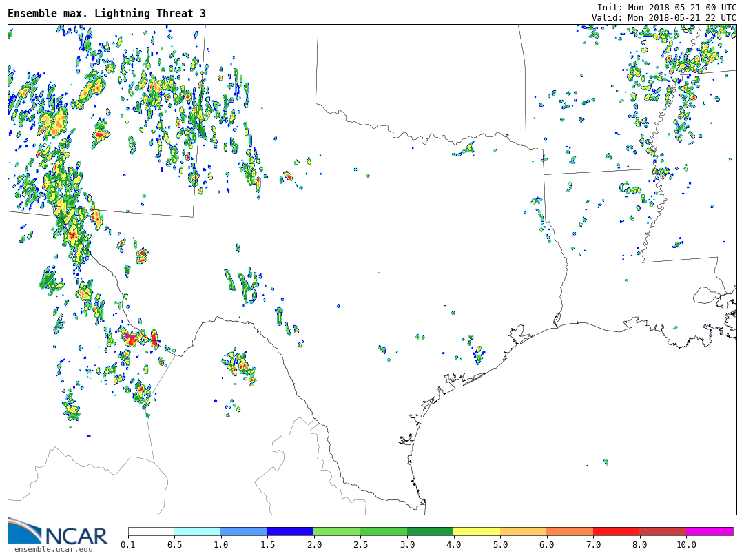
Task: Select the Init time text line
Action: (666, 7)
